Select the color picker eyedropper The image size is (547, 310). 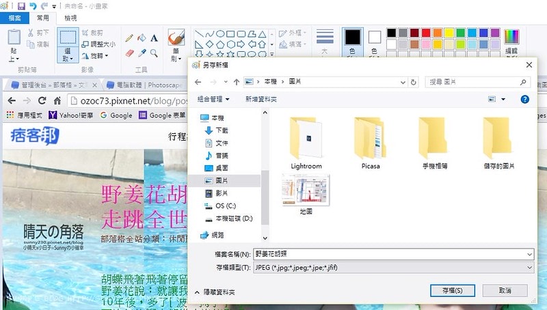(142, 53)
